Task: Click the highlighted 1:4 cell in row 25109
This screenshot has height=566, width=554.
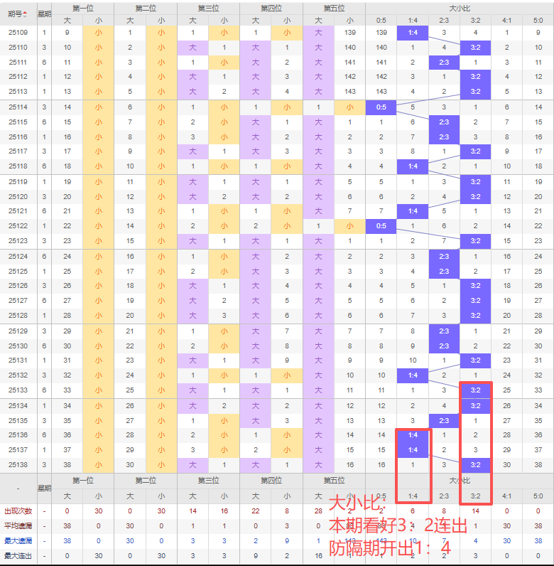Action: point(413,33)
